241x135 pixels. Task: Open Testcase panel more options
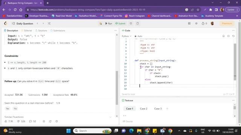[233, 100]
